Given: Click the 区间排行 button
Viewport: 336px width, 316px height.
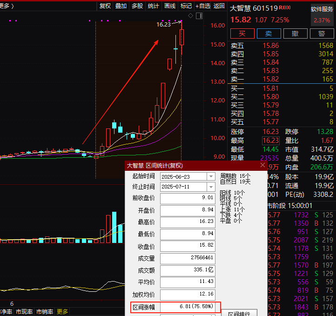Looking at the screenshot, I should pos(239,313).
